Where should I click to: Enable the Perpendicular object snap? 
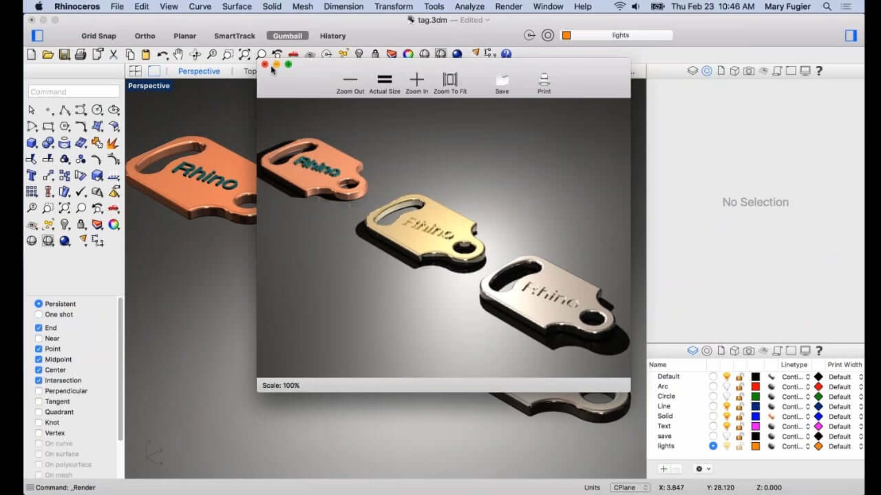tap(39, 391)
